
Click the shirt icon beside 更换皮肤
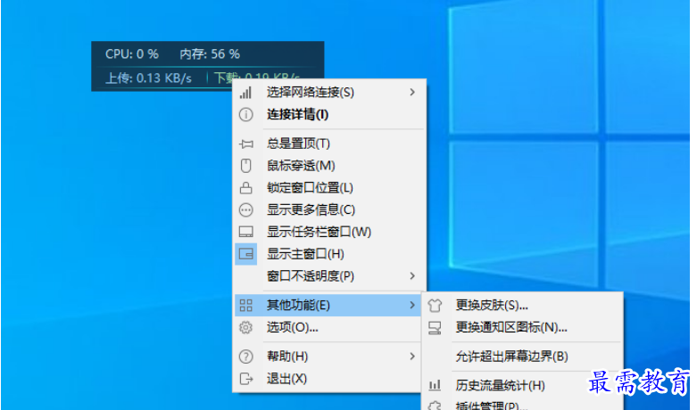point(435,306)
